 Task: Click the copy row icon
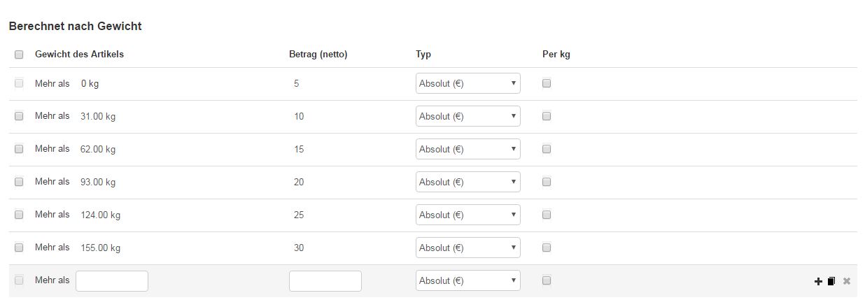(x=831, y=281)
